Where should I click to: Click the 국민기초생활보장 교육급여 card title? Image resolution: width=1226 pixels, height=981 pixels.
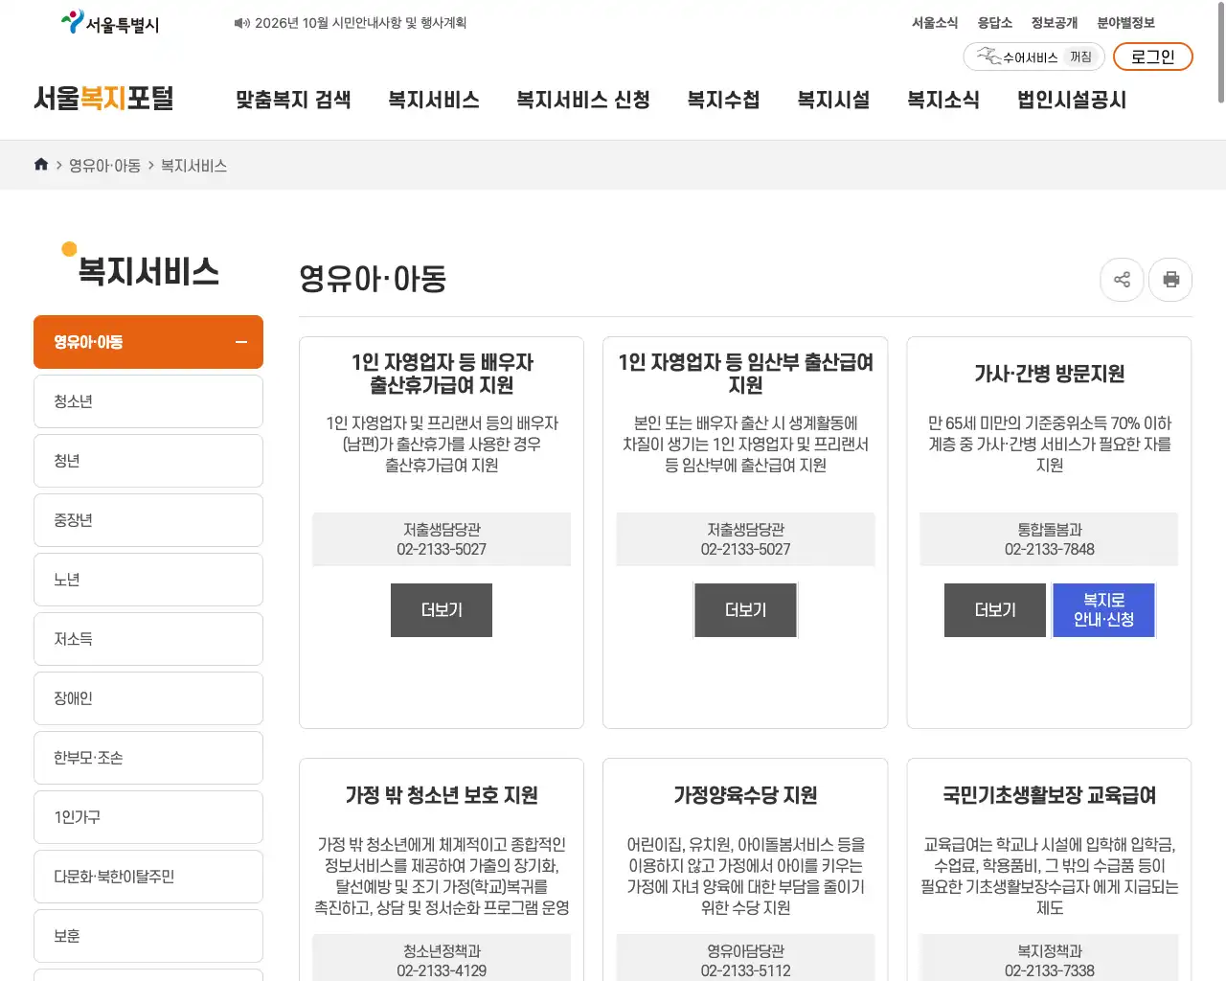[1050, 795]
